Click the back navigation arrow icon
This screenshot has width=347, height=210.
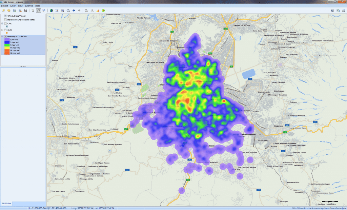pos(74,11)
